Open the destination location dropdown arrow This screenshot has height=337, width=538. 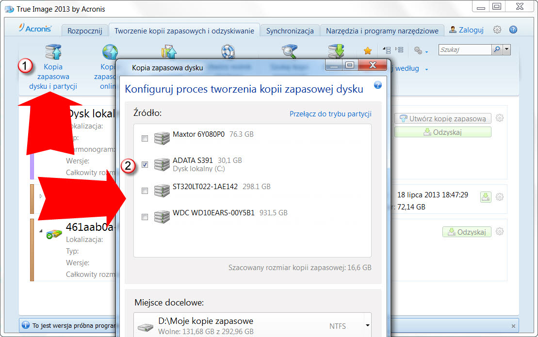tap(367, 325)
